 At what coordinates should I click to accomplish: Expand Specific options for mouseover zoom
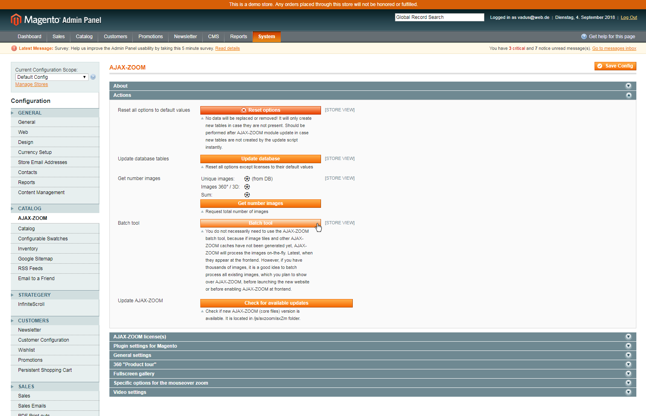tap(628, 383)
